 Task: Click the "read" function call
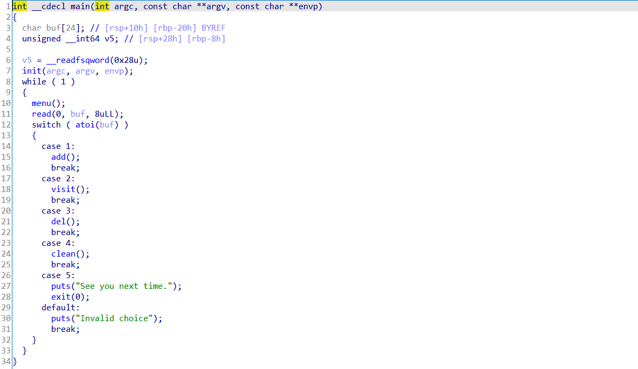click(x=41, y=114)
